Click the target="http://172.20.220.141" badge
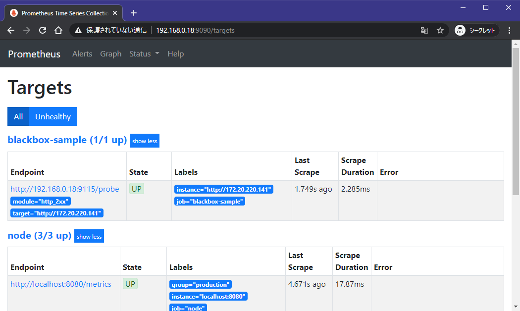This screenshot has height=311, width=520. click(x=57, y=213)
